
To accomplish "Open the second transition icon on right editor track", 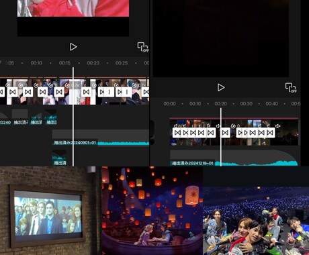I will point(185,133).
